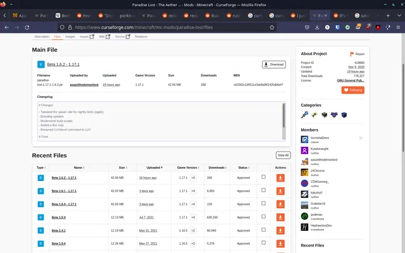Open the list all tabs dropdown arrow
Viewport: 405px width, 253px height.
[399, 16]
